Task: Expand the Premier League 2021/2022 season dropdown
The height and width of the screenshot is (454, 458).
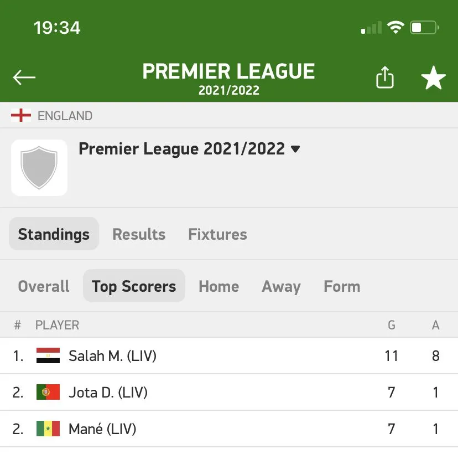Action: (x=295, y=149)
